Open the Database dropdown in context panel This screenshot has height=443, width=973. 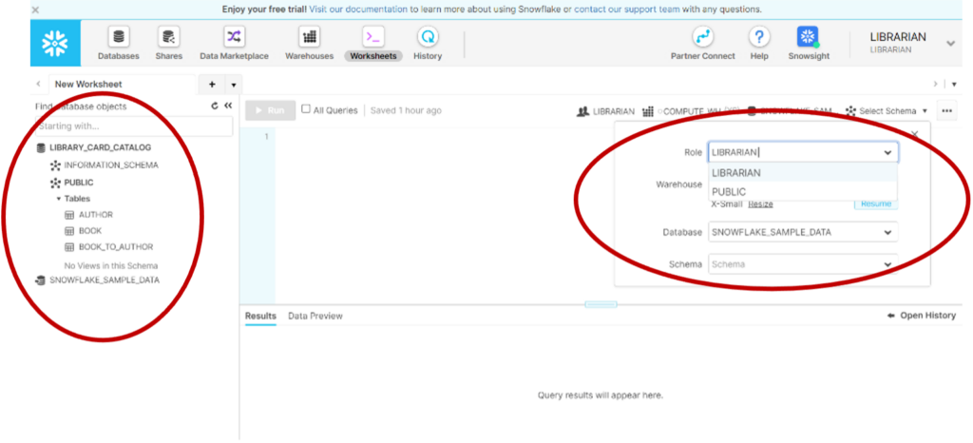[x=803, y=232]
